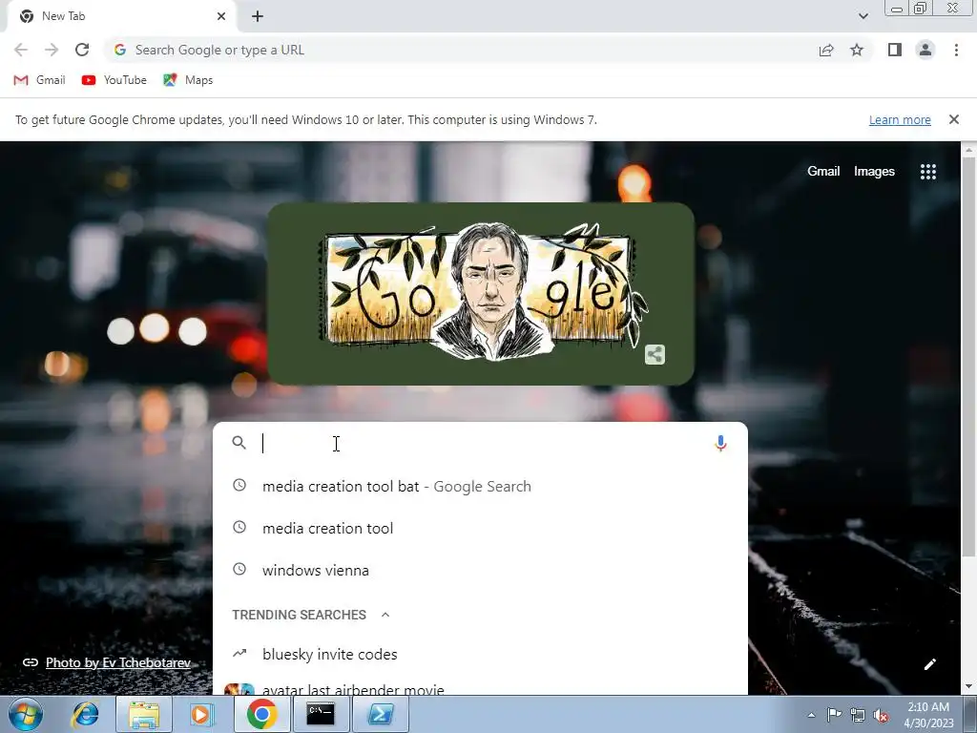Open the Google apps grid
977x733 pixels.
927,172
